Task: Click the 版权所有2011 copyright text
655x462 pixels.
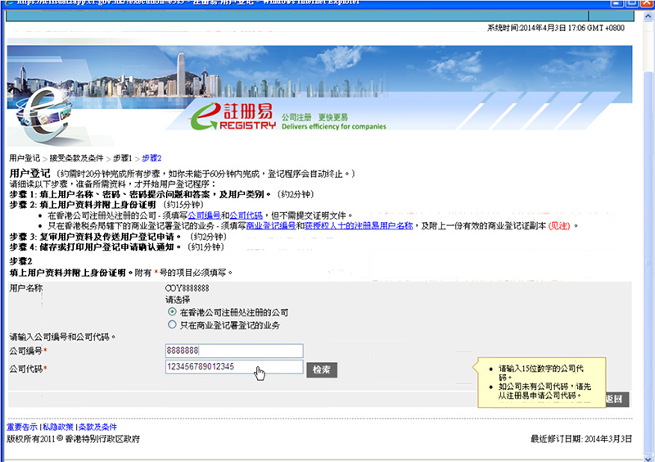Action: [73, 439]
